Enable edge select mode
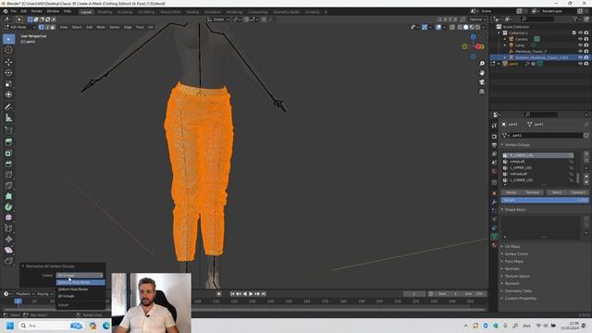 47,27
